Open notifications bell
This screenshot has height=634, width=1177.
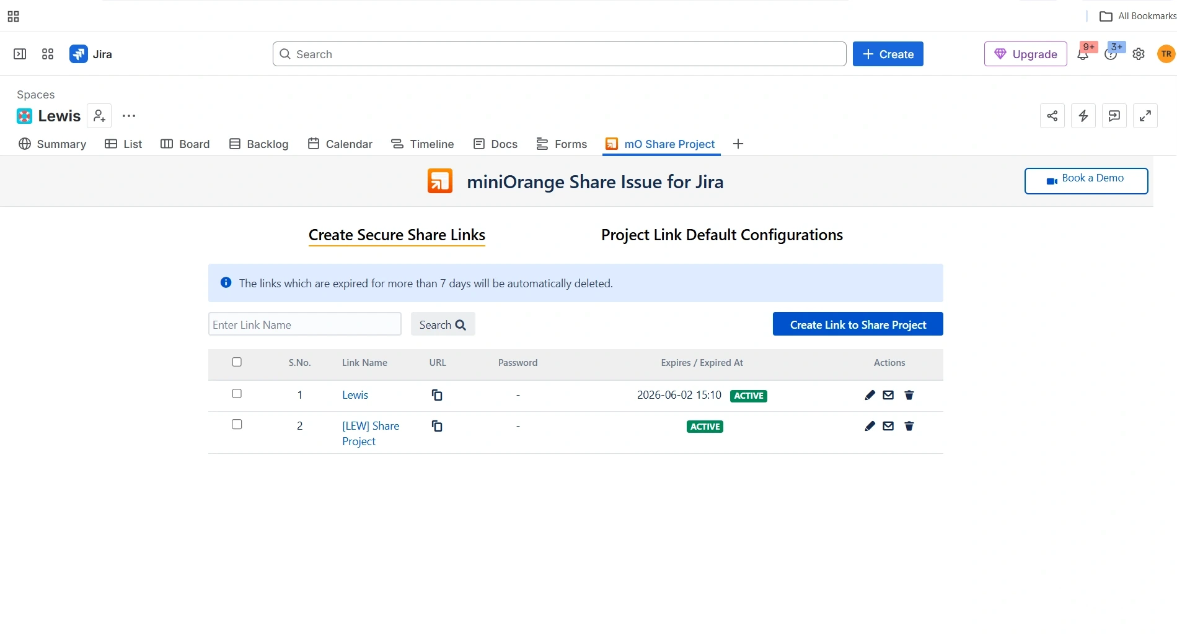coord(1083,54)
